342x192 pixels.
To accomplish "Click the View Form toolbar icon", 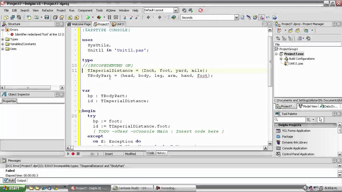I will point(13,17).
